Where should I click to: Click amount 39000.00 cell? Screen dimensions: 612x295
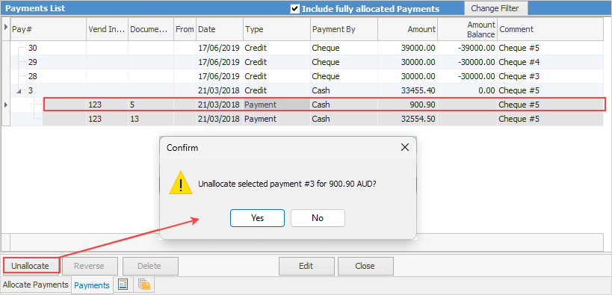pos(407,49)
